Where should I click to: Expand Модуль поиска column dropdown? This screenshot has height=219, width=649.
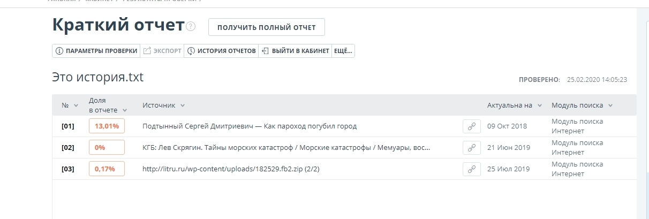point(610,105)
